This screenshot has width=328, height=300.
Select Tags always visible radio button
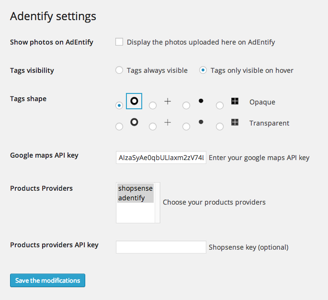(119, 70)
